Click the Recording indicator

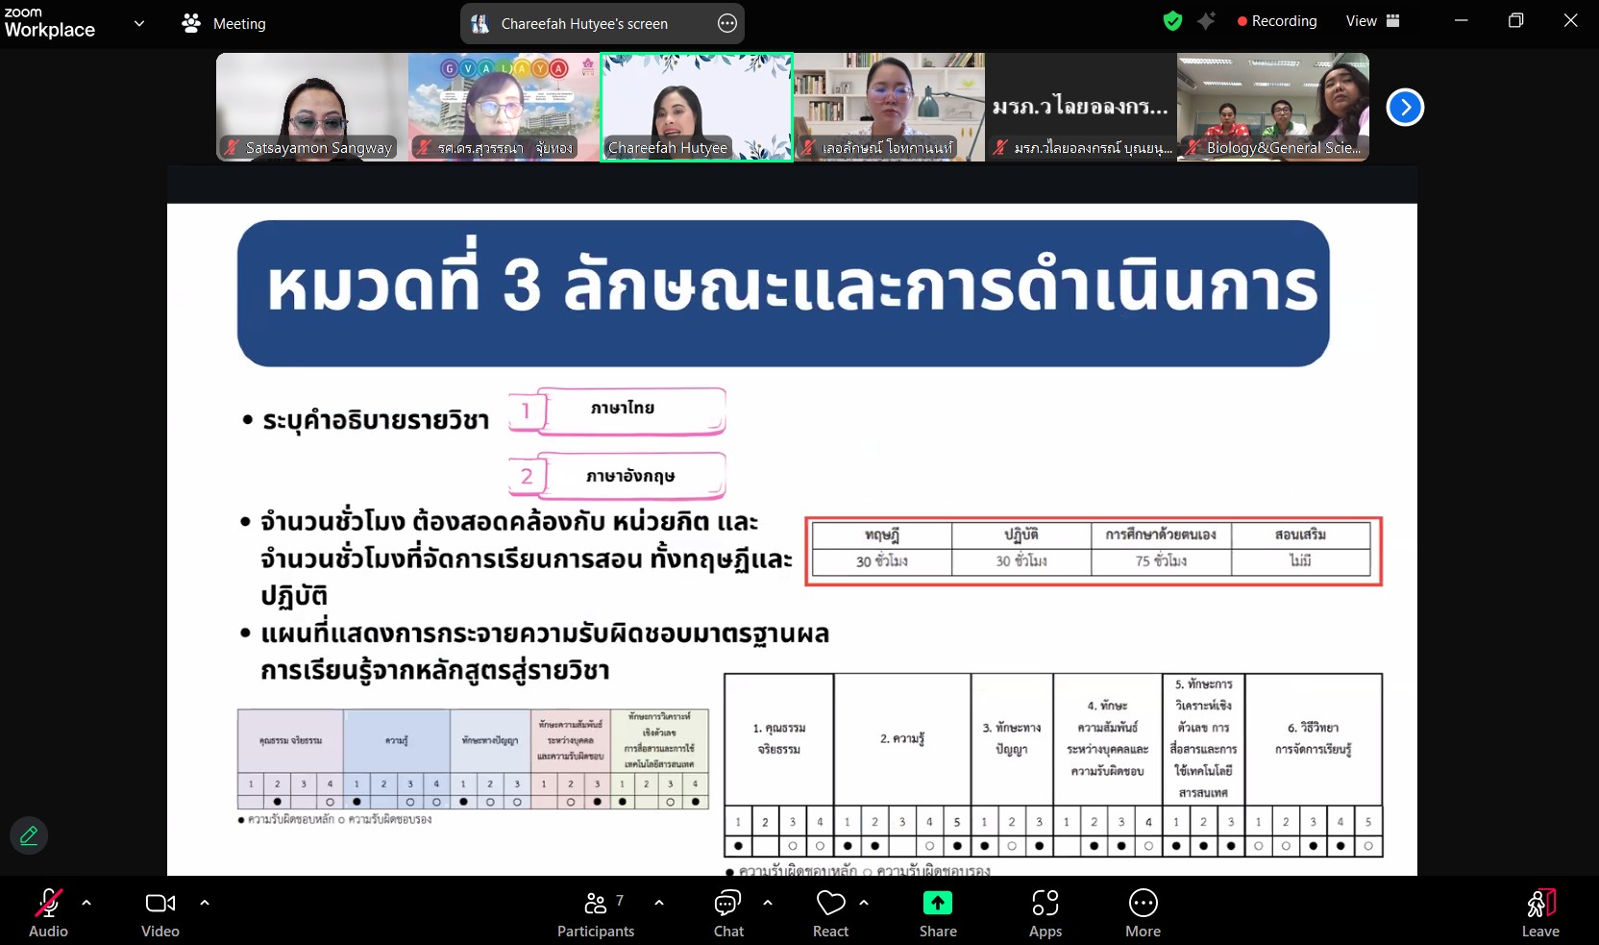point(1277,20)
